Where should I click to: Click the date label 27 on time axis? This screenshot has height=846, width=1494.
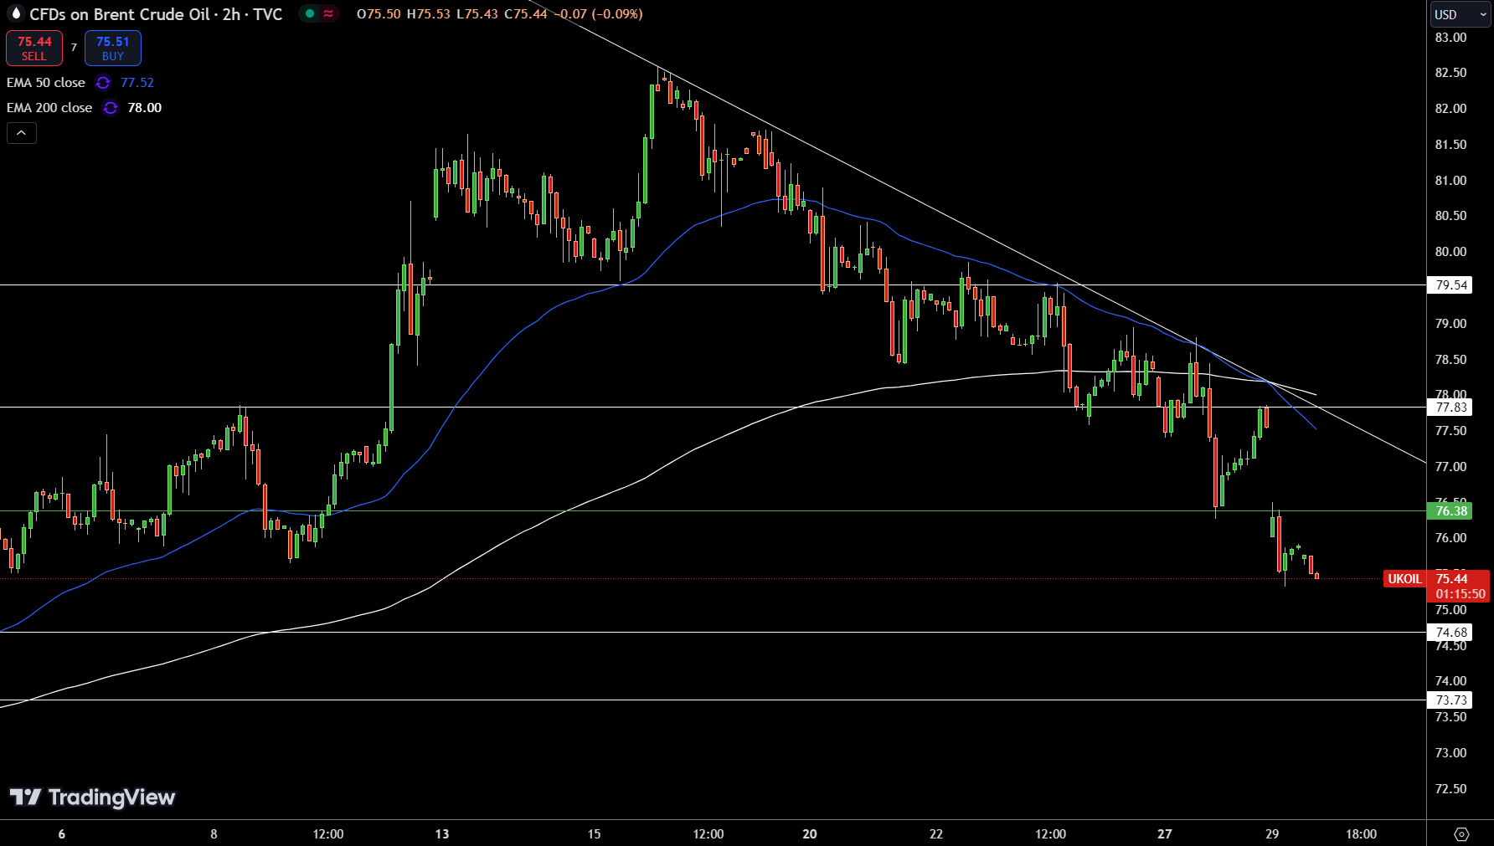pyautogui.click(x=1165, y=834)
